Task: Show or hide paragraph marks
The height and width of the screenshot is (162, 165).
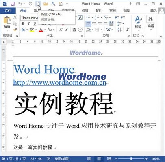Action: click(x=128, y=30)
